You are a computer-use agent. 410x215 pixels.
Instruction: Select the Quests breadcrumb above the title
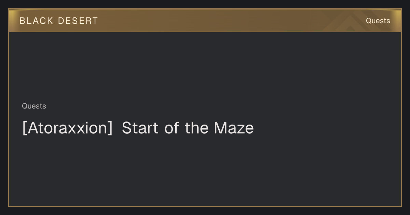click(34, 106)
